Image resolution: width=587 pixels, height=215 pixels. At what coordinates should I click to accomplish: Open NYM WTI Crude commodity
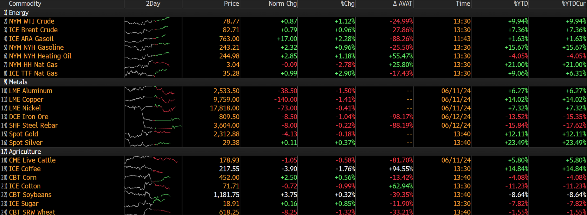[x=32, y=21]
